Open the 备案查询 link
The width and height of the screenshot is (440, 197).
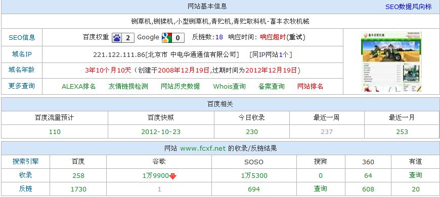(x=271, y=86)
